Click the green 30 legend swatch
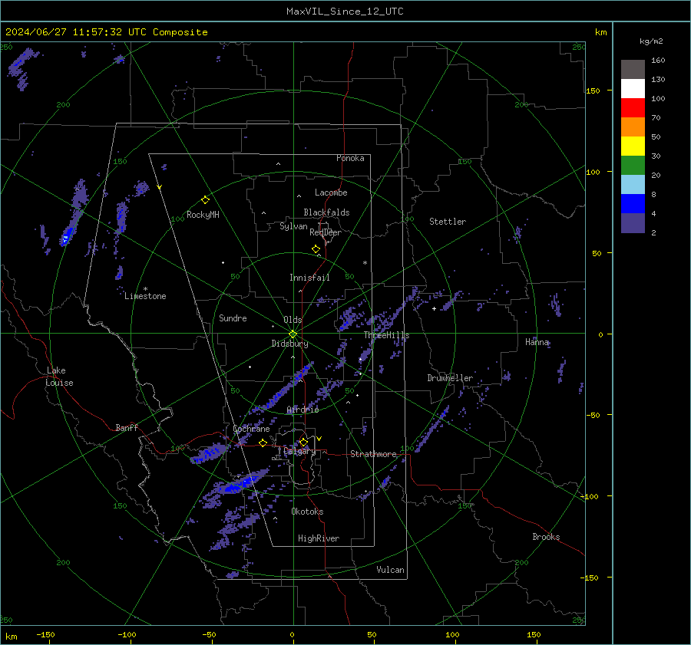The height and width of the screenshot is (645, 691). click(633, 165)
